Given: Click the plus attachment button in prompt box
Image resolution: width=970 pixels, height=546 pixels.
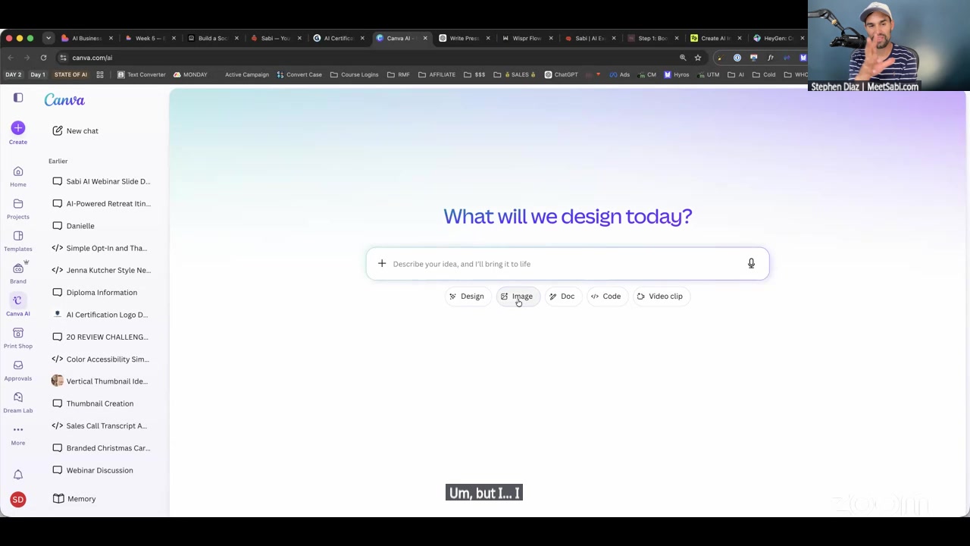Looking at the screenshot, I should pos(382,264).
